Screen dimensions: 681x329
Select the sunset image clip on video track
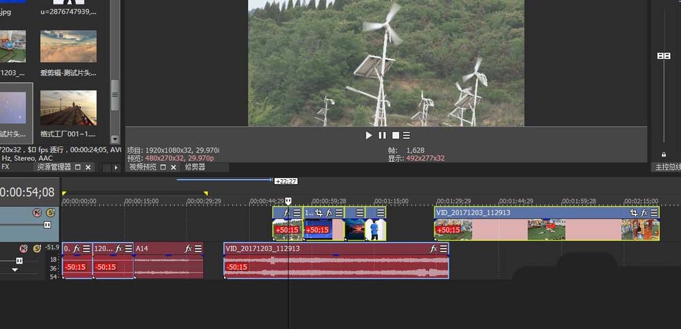pyautogui.click(x=355, y=224)
